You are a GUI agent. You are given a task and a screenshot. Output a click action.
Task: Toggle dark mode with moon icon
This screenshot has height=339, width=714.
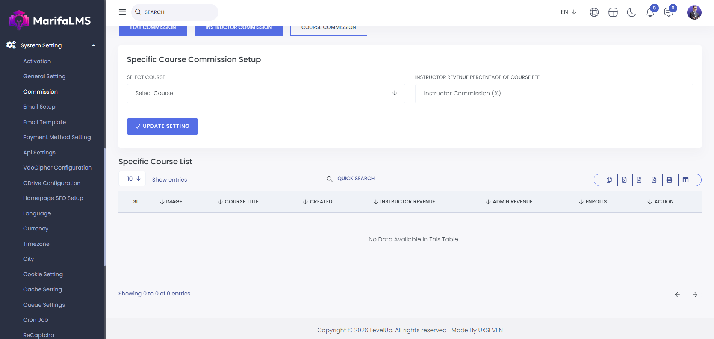click(631, 12)
